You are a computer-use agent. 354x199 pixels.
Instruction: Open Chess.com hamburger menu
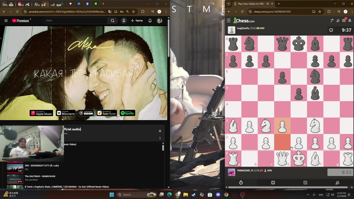228,21
